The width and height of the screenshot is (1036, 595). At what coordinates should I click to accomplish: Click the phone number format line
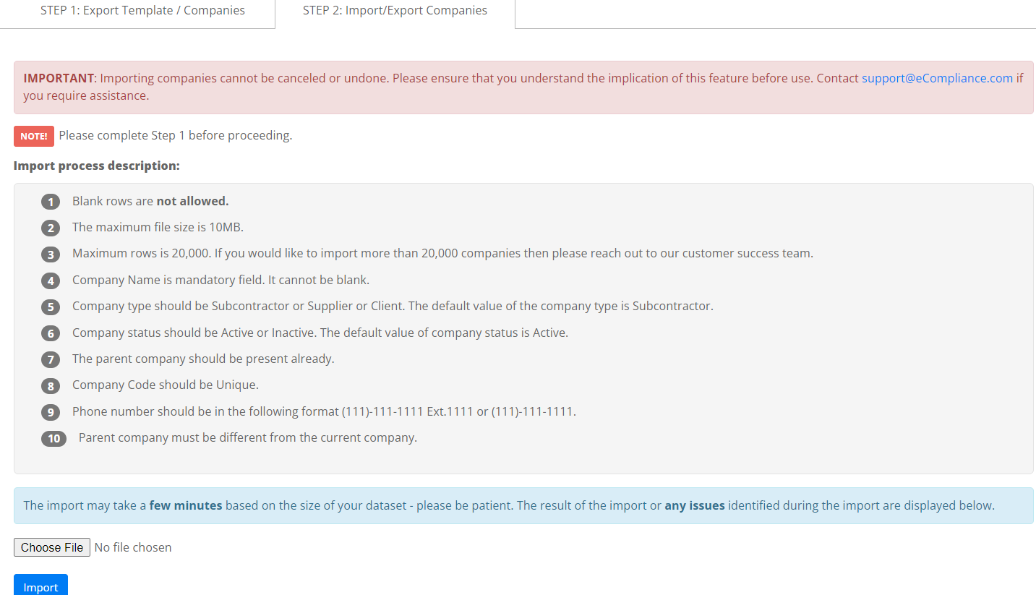(324, 411)
